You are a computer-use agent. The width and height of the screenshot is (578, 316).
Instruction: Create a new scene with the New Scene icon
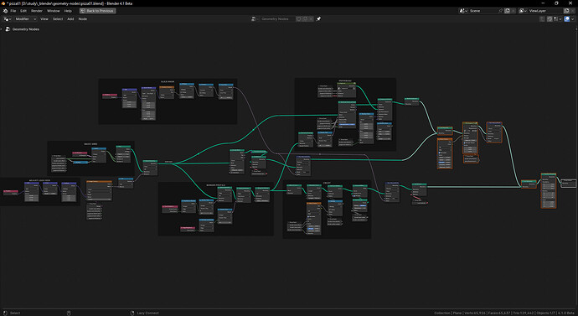pyautogui.click(x=508, y=11)
